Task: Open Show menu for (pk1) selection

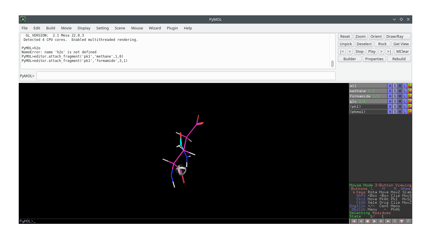Action: click(395, 107)
